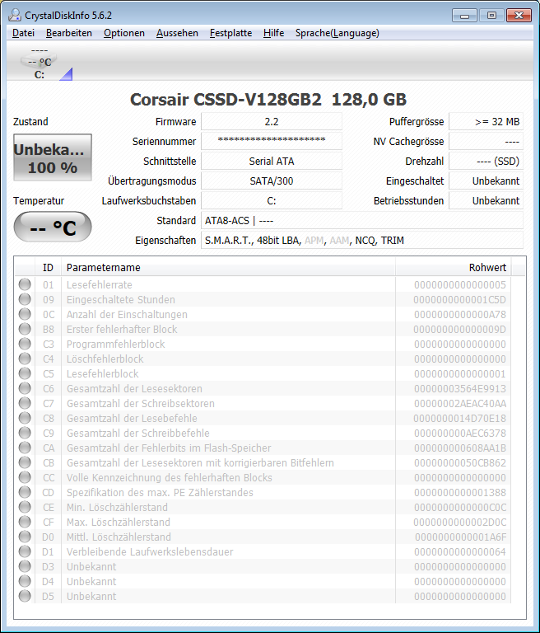The image size is (540, 633).
Task: Click status circle for row ID CC
Action: (25, 477)
